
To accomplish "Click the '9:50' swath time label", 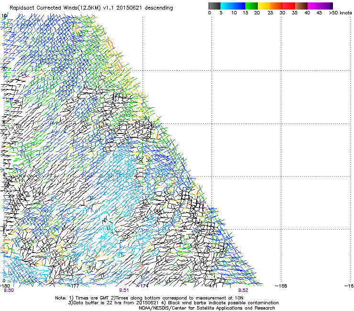I will click(x=9, y=290).
